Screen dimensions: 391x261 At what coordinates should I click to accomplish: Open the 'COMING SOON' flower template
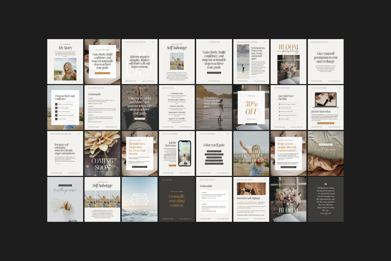tap(102, 154)
